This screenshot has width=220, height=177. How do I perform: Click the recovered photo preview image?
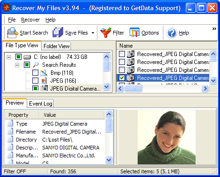pos(167,137)
